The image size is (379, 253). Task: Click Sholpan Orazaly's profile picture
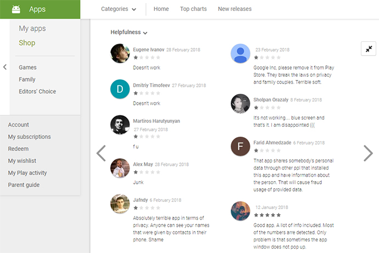coord(241,104)
